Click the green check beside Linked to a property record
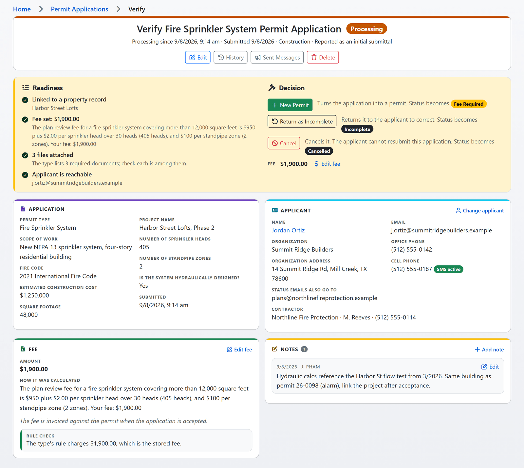Image resolution: width=524 pixels, height=468 pixels. pyautogui.click(x=25, y=100)
